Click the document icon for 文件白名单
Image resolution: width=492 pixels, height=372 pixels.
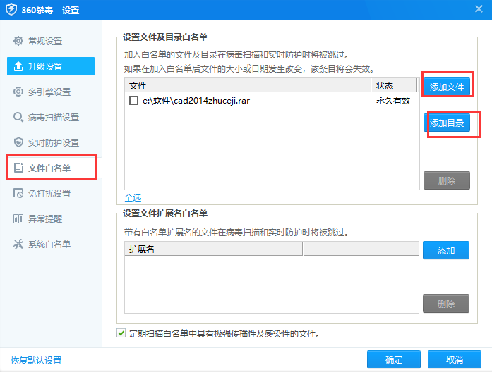[x=18, y=168]
